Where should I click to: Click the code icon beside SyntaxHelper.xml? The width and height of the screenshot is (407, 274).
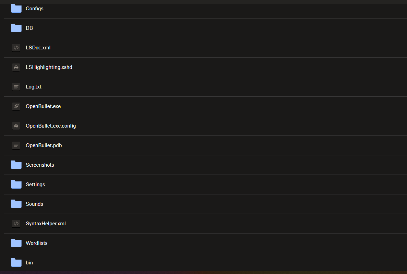click(16, 224)
